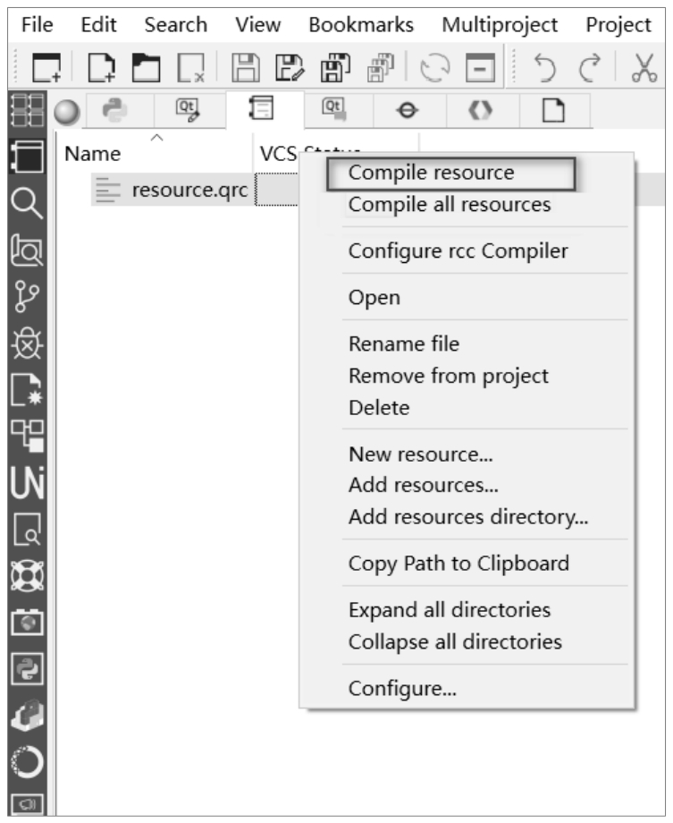Viewport: 673px width, 823px height.
Task: Click the Save As icon with pencil
Action: pos(290,67)
